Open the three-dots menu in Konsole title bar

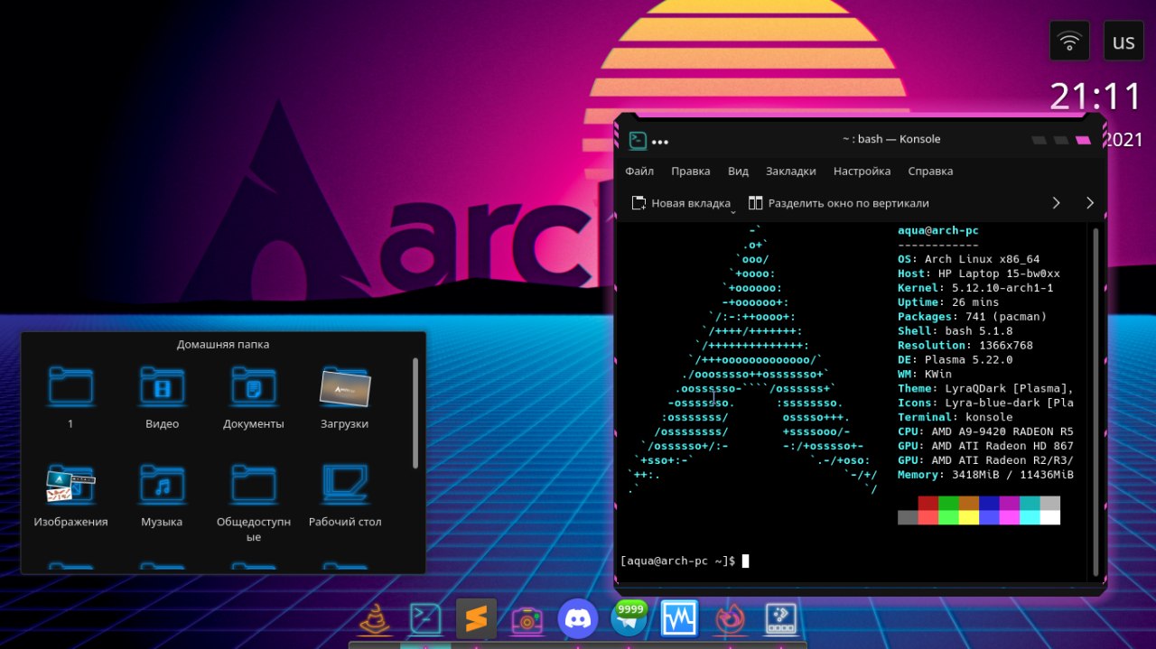660,142
